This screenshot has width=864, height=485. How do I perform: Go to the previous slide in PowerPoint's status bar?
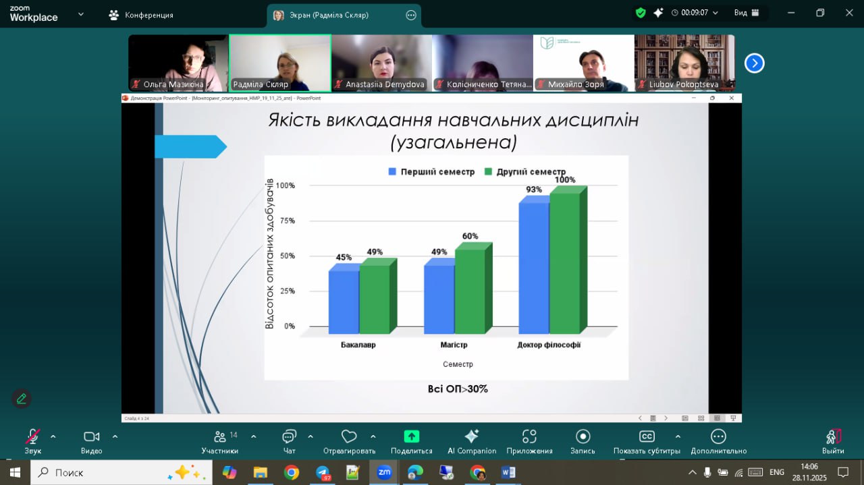[639, 418]
